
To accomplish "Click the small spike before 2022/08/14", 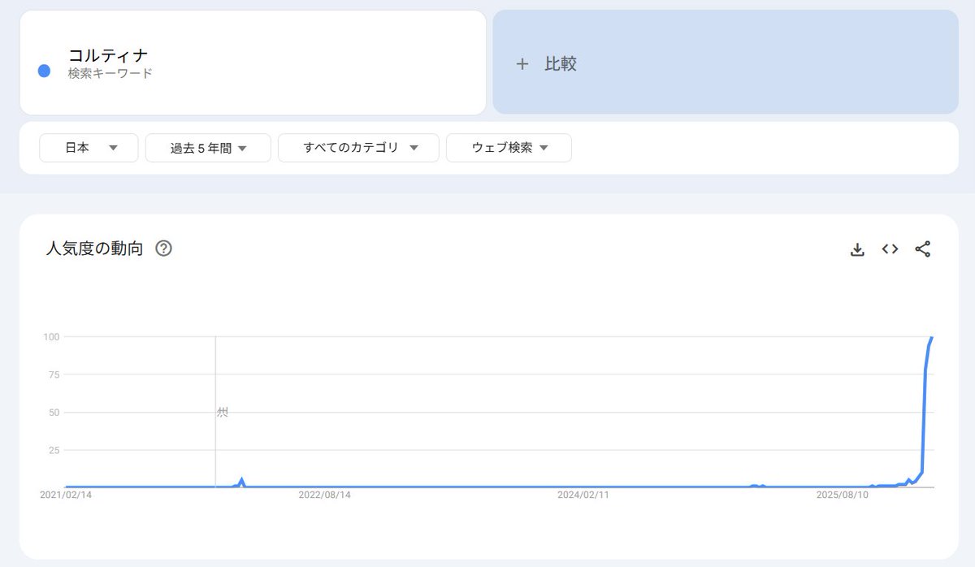I will coord(241,480).
